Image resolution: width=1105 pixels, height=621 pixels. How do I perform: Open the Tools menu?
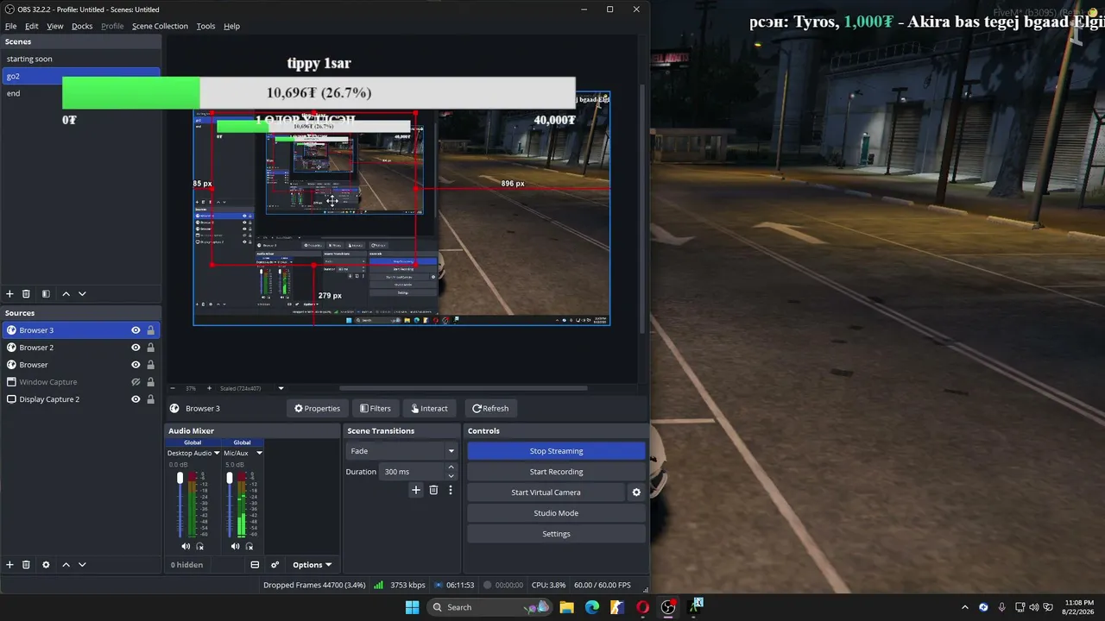(x=205, y=26)
